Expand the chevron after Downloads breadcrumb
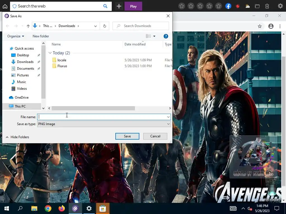 tap(78, 26)
